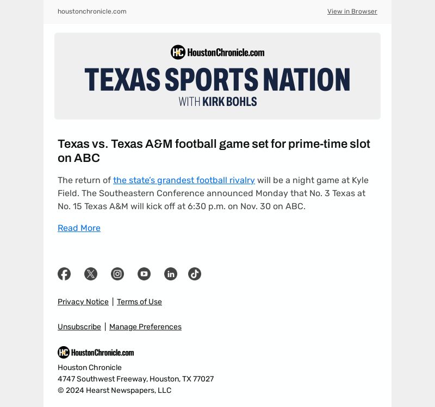Open the Terms of Use link

[x=139, y=302]
